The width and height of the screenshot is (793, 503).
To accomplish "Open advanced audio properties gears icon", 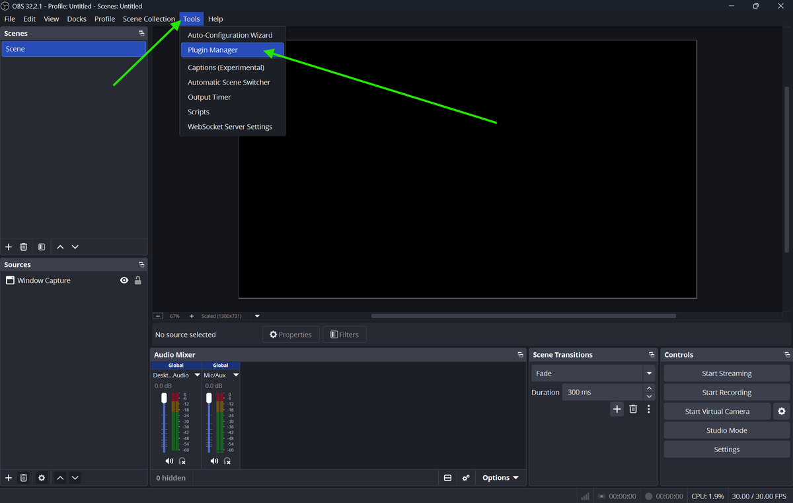I will pos(466,478).
